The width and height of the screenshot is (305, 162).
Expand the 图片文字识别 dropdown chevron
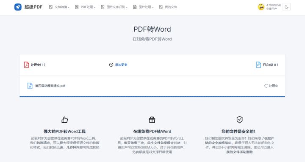(x=127, y=7)
